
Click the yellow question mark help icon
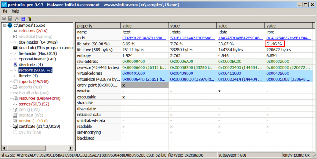click(x=30, y=19)
